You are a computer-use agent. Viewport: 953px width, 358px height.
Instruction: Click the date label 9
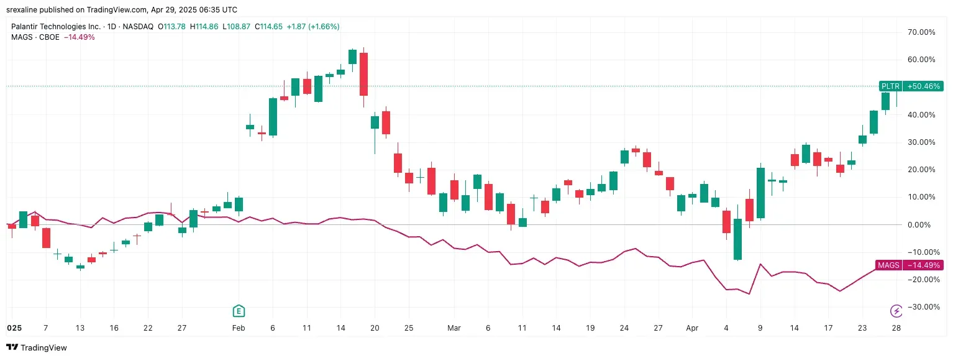760,327
